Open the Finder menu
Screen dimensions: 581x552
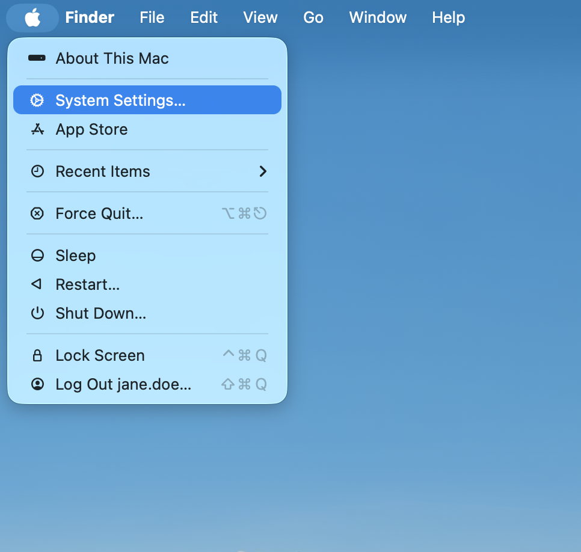tap(89, 17)
